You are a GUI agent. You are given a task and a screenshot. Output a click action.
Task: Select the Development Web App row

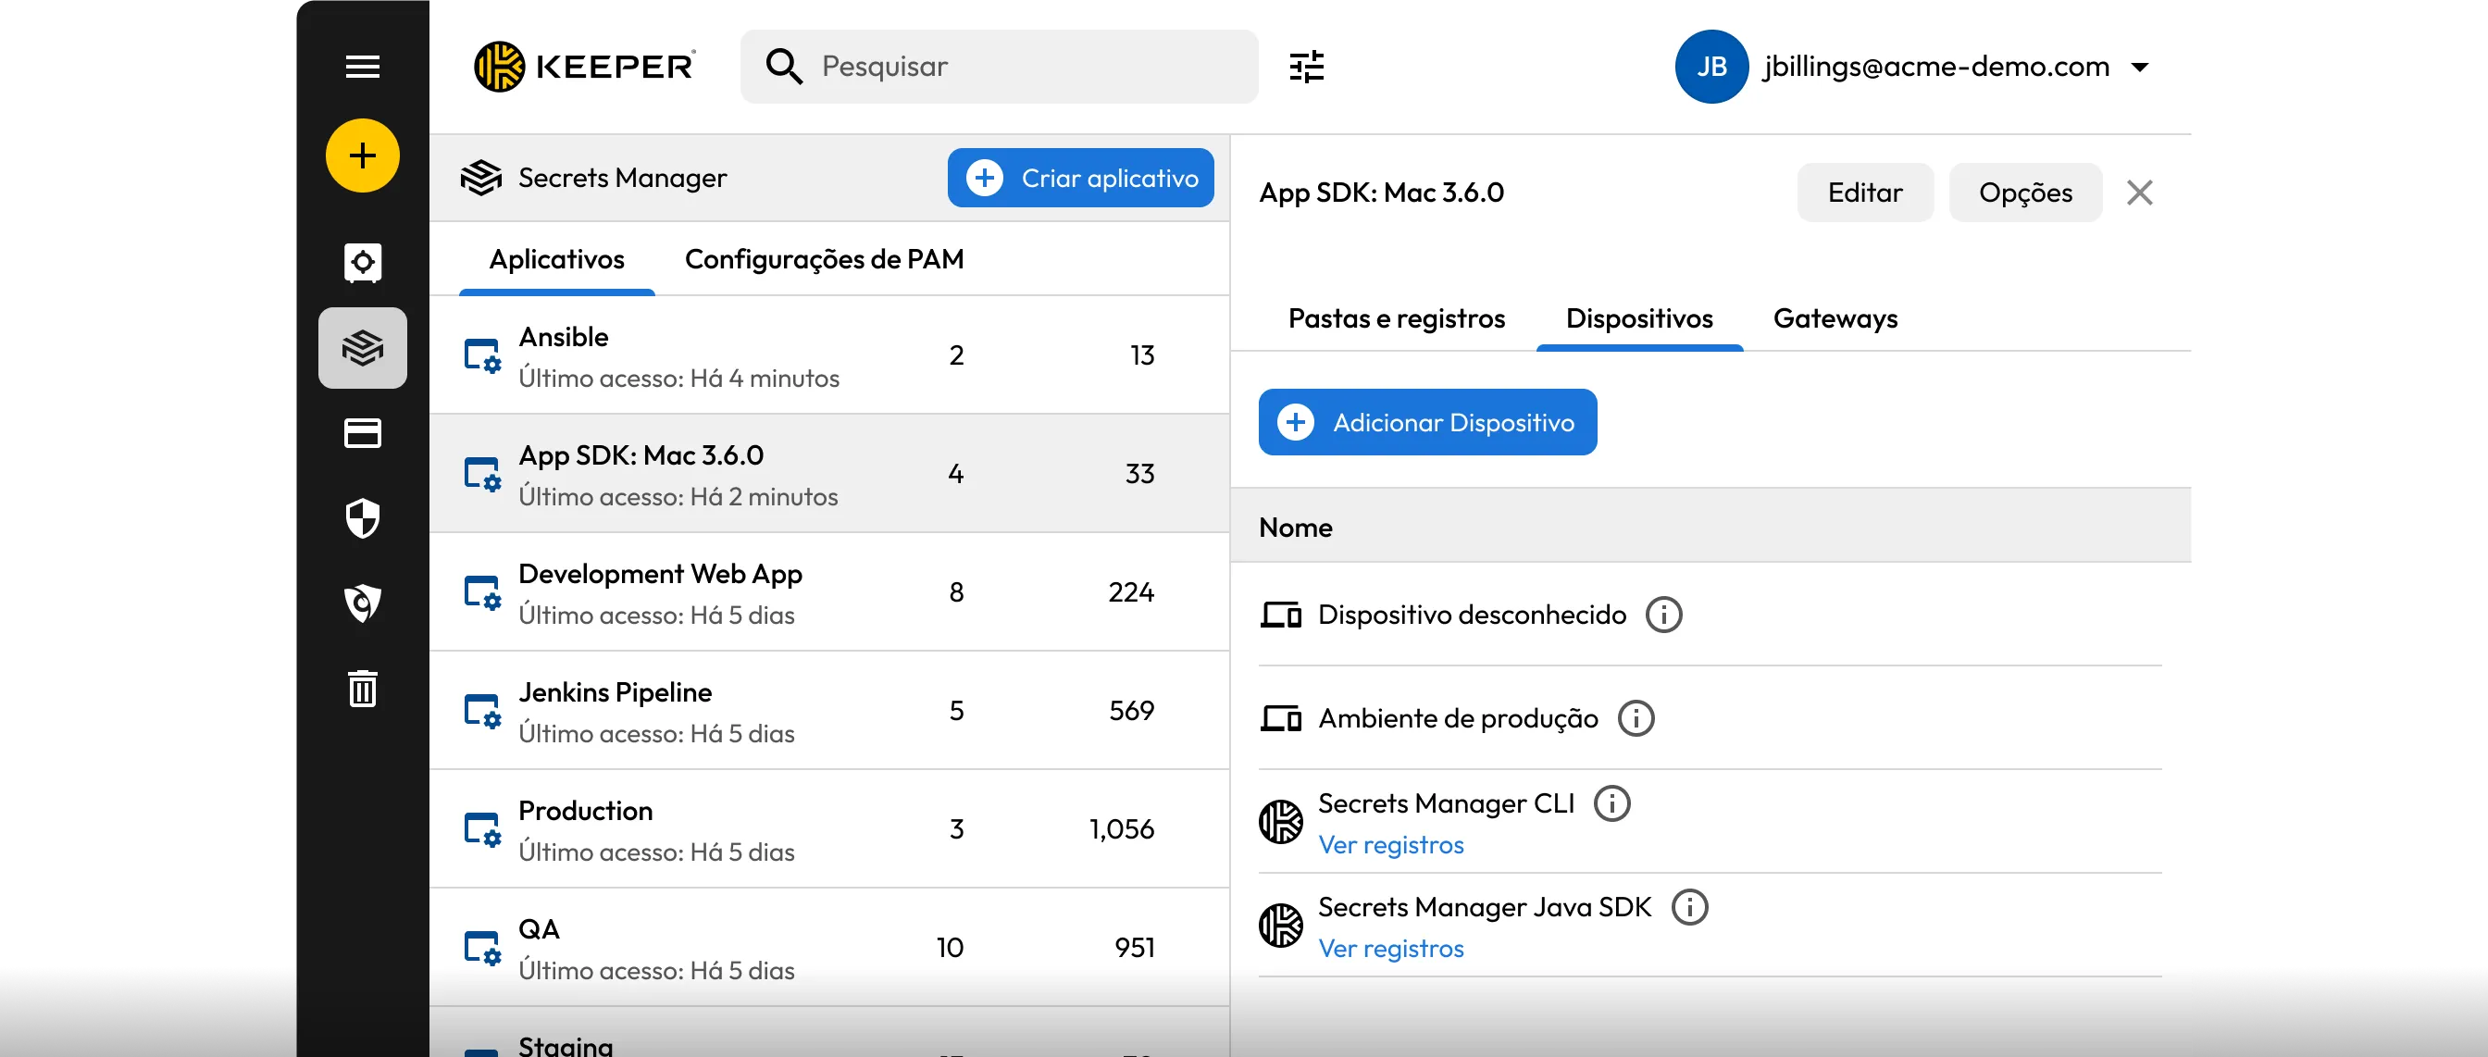pyautogui.click(x=829, y=592)
